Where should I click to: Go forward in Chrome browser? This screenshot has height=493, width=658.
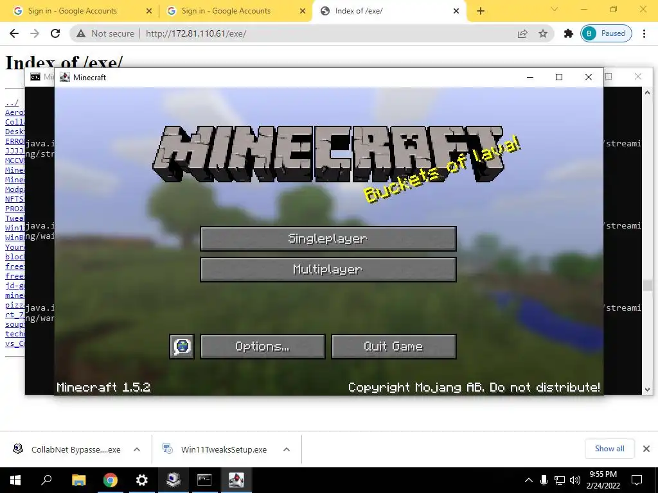tap(35, 33)
